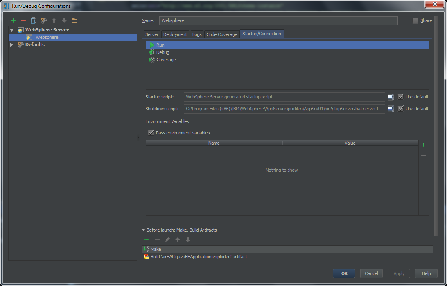The height and width of the screenshot is (286, 447).
Task: Select the Startup/Connection tab
Action: point(262,34)
